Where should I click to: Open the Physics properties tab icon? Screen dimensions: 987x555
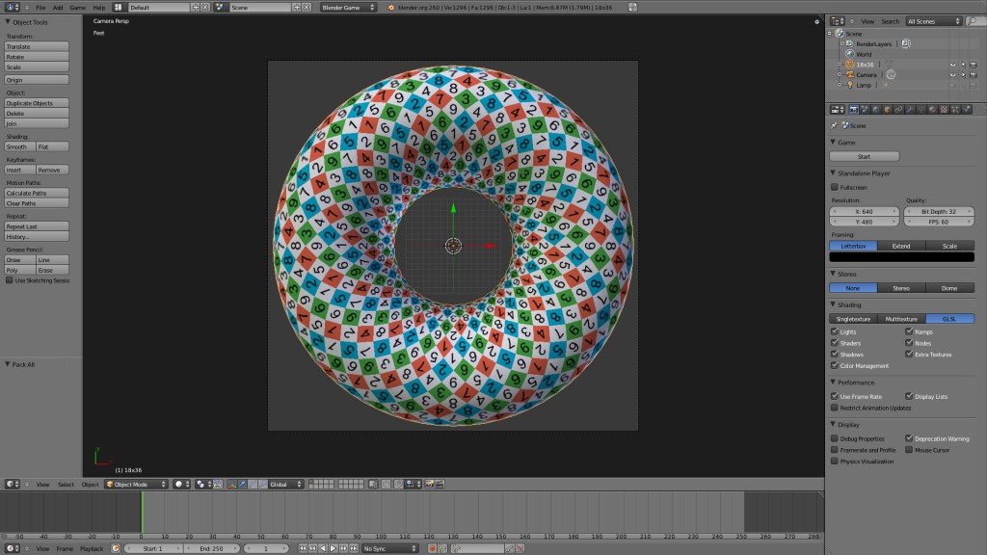[x=966, y=110]
